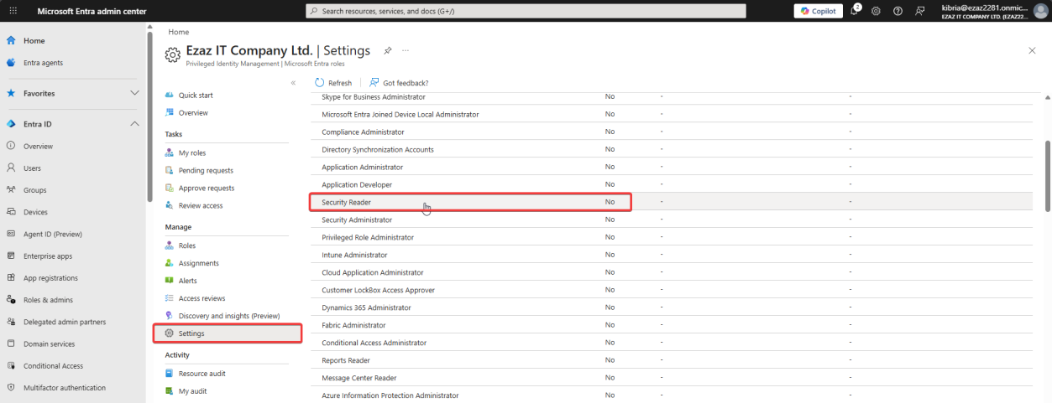The image size is (1052, 403).
Task: Select Customer LockBox Access Approver
Action: (672, 290)
